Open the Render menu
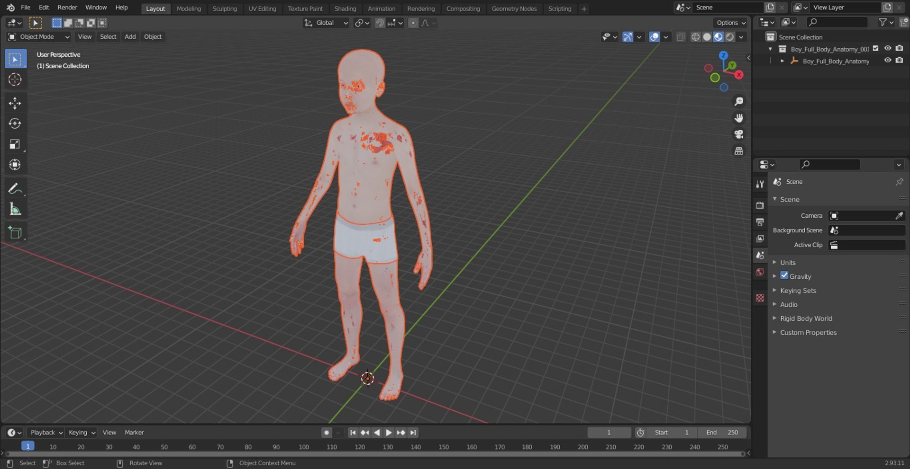The width and height of the screenshot is (910, 469). [x=67, y=8]
